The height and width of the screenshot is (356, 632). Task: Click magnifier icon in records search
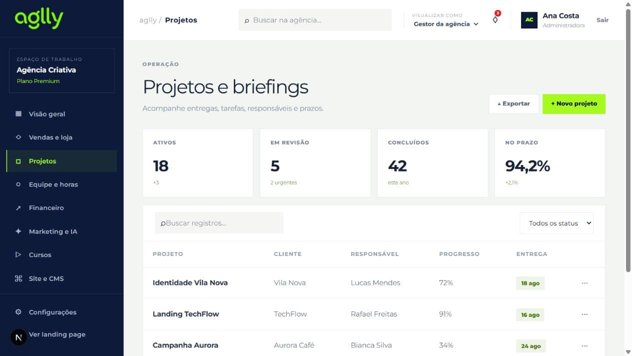pos(163,223)
